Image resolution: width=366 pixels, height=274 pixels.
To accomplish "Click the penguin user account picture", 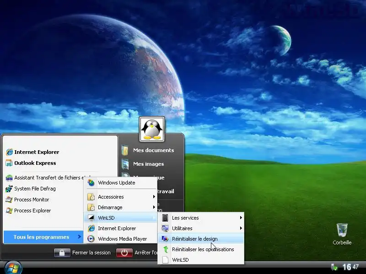I will [152, 129].
